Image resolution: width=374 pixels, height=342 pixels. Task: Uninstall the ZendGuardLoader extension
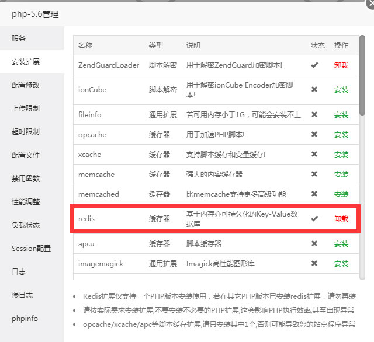(341, 65)
